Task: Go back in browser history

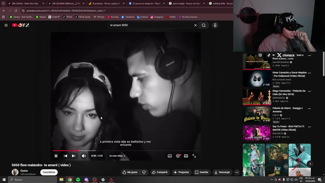Action: tap(4, 11)
